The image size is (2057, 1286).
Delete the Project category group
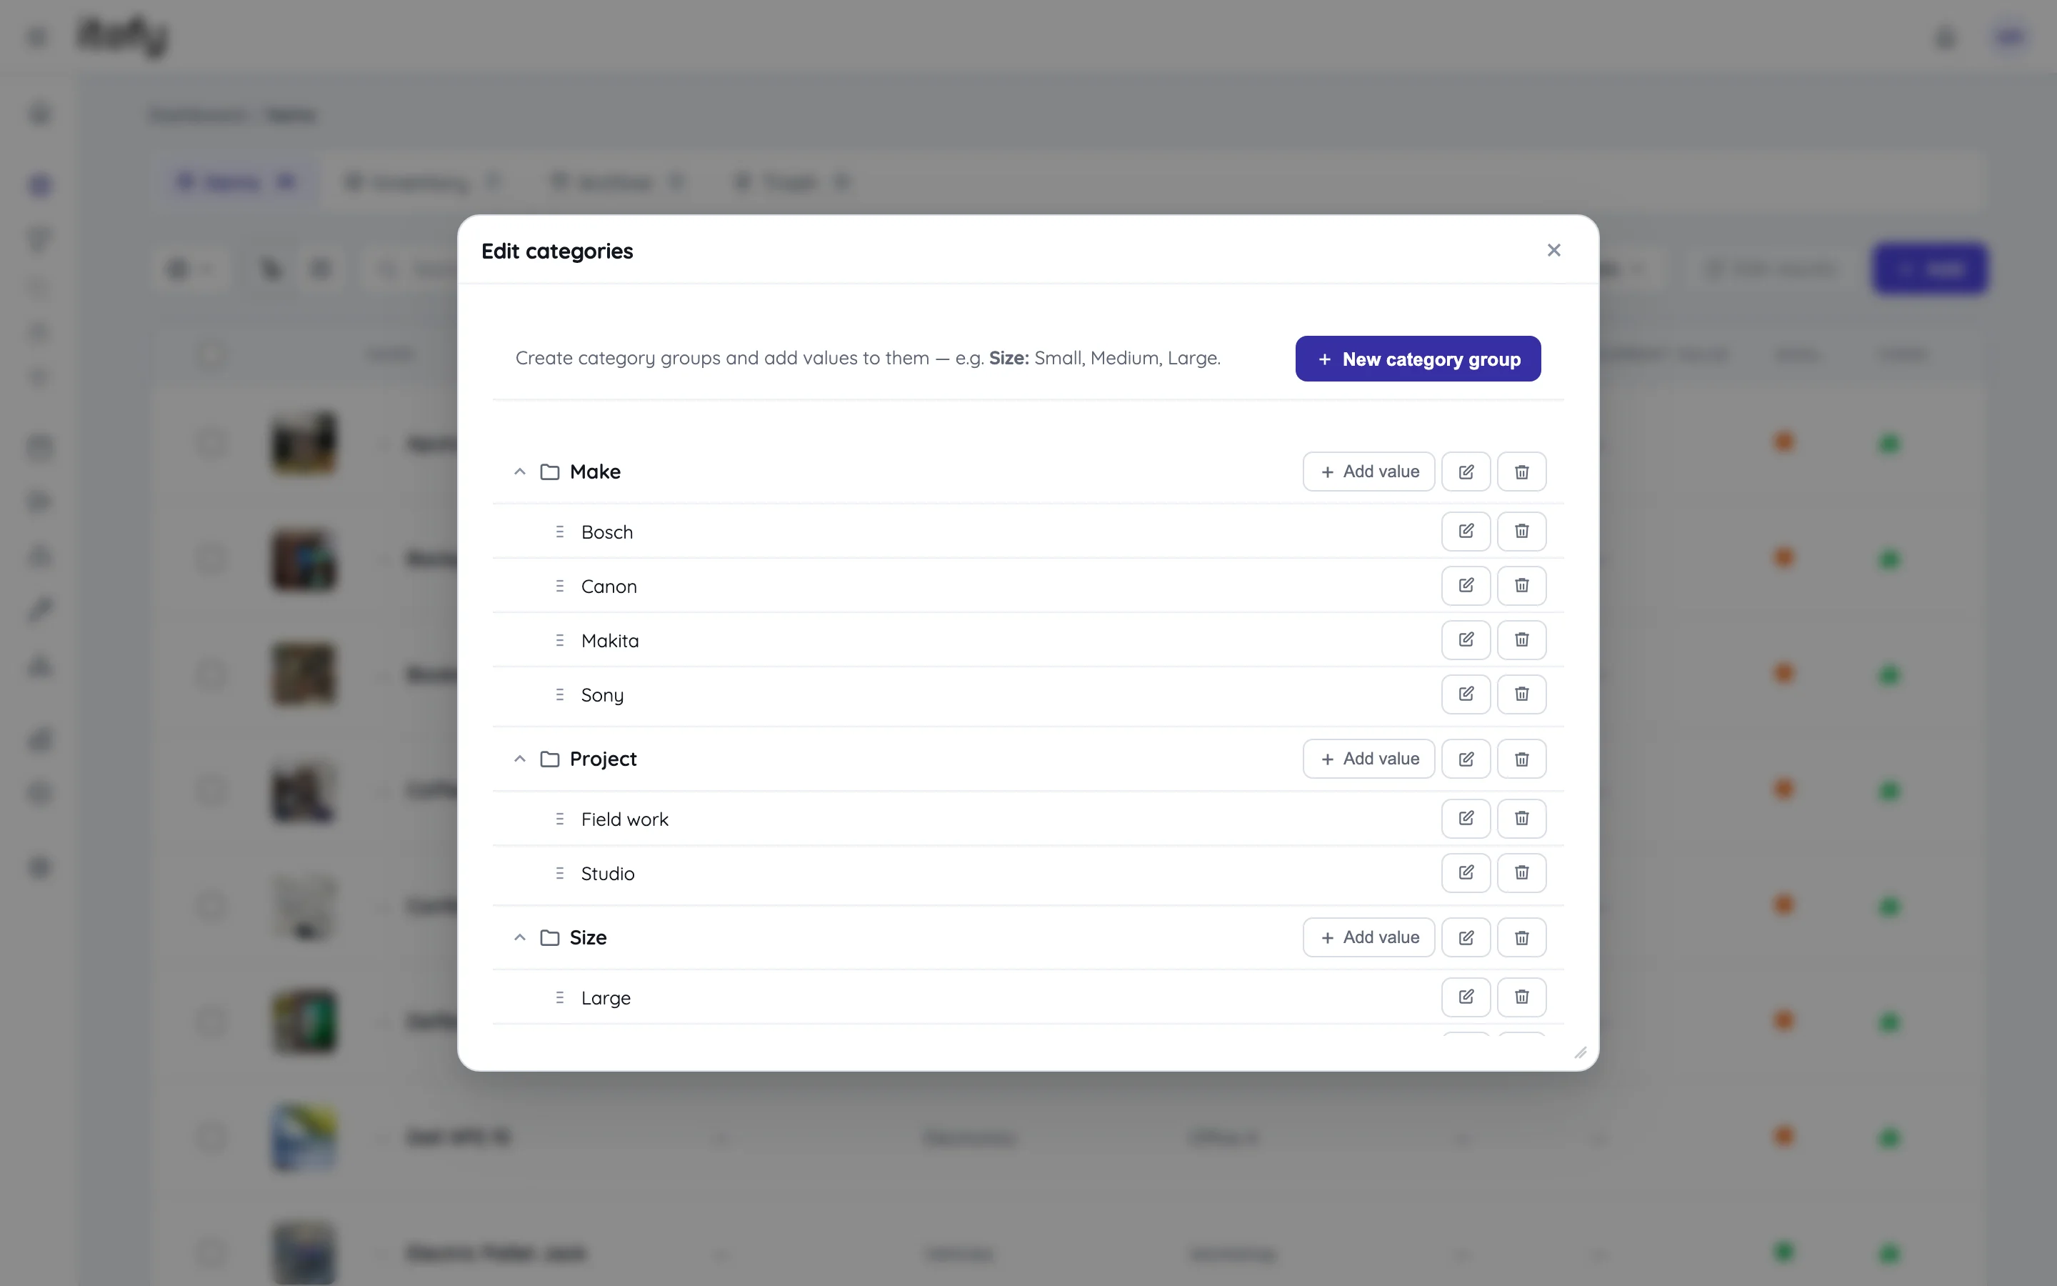pyautogui.click(x=1521, y=759)
